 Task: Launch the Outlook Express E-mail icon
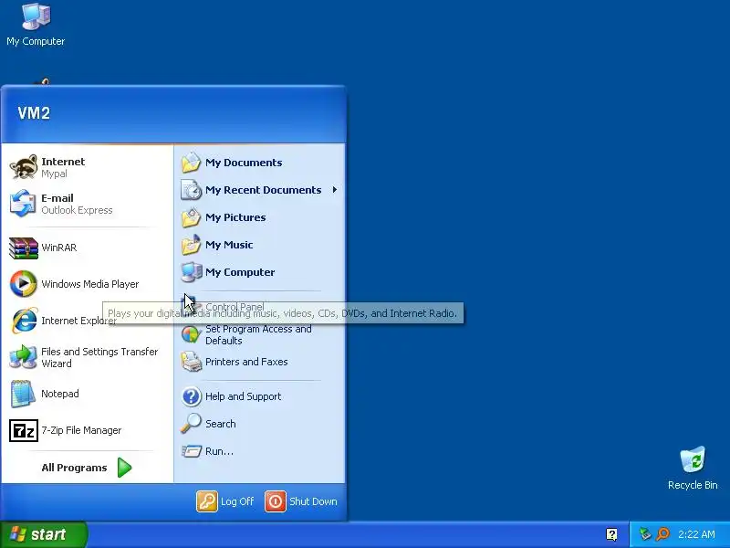23,204
